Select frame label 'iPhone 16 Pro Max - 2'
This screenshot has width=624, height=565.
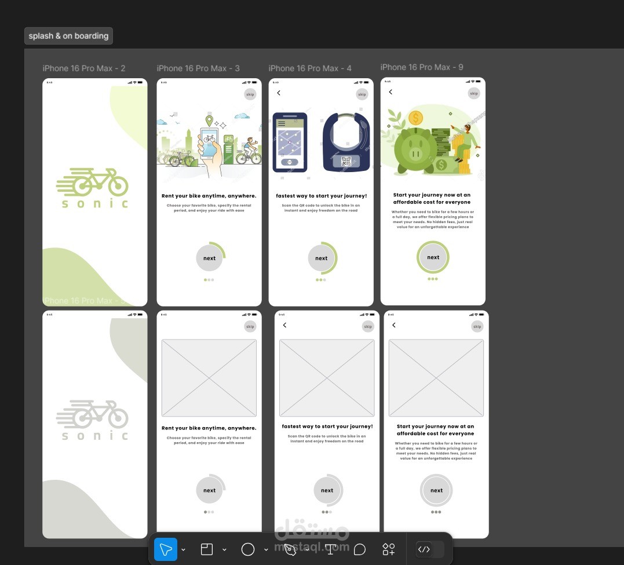coord(84,68)
